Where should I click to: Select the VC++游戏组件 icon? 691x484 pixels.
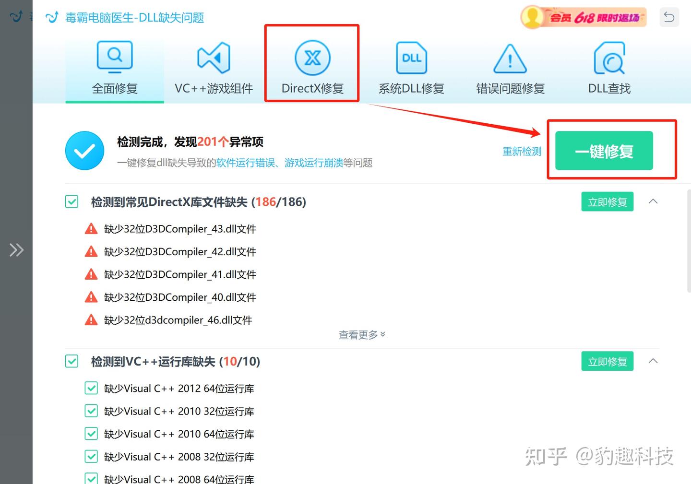click(x=214, y=58)
